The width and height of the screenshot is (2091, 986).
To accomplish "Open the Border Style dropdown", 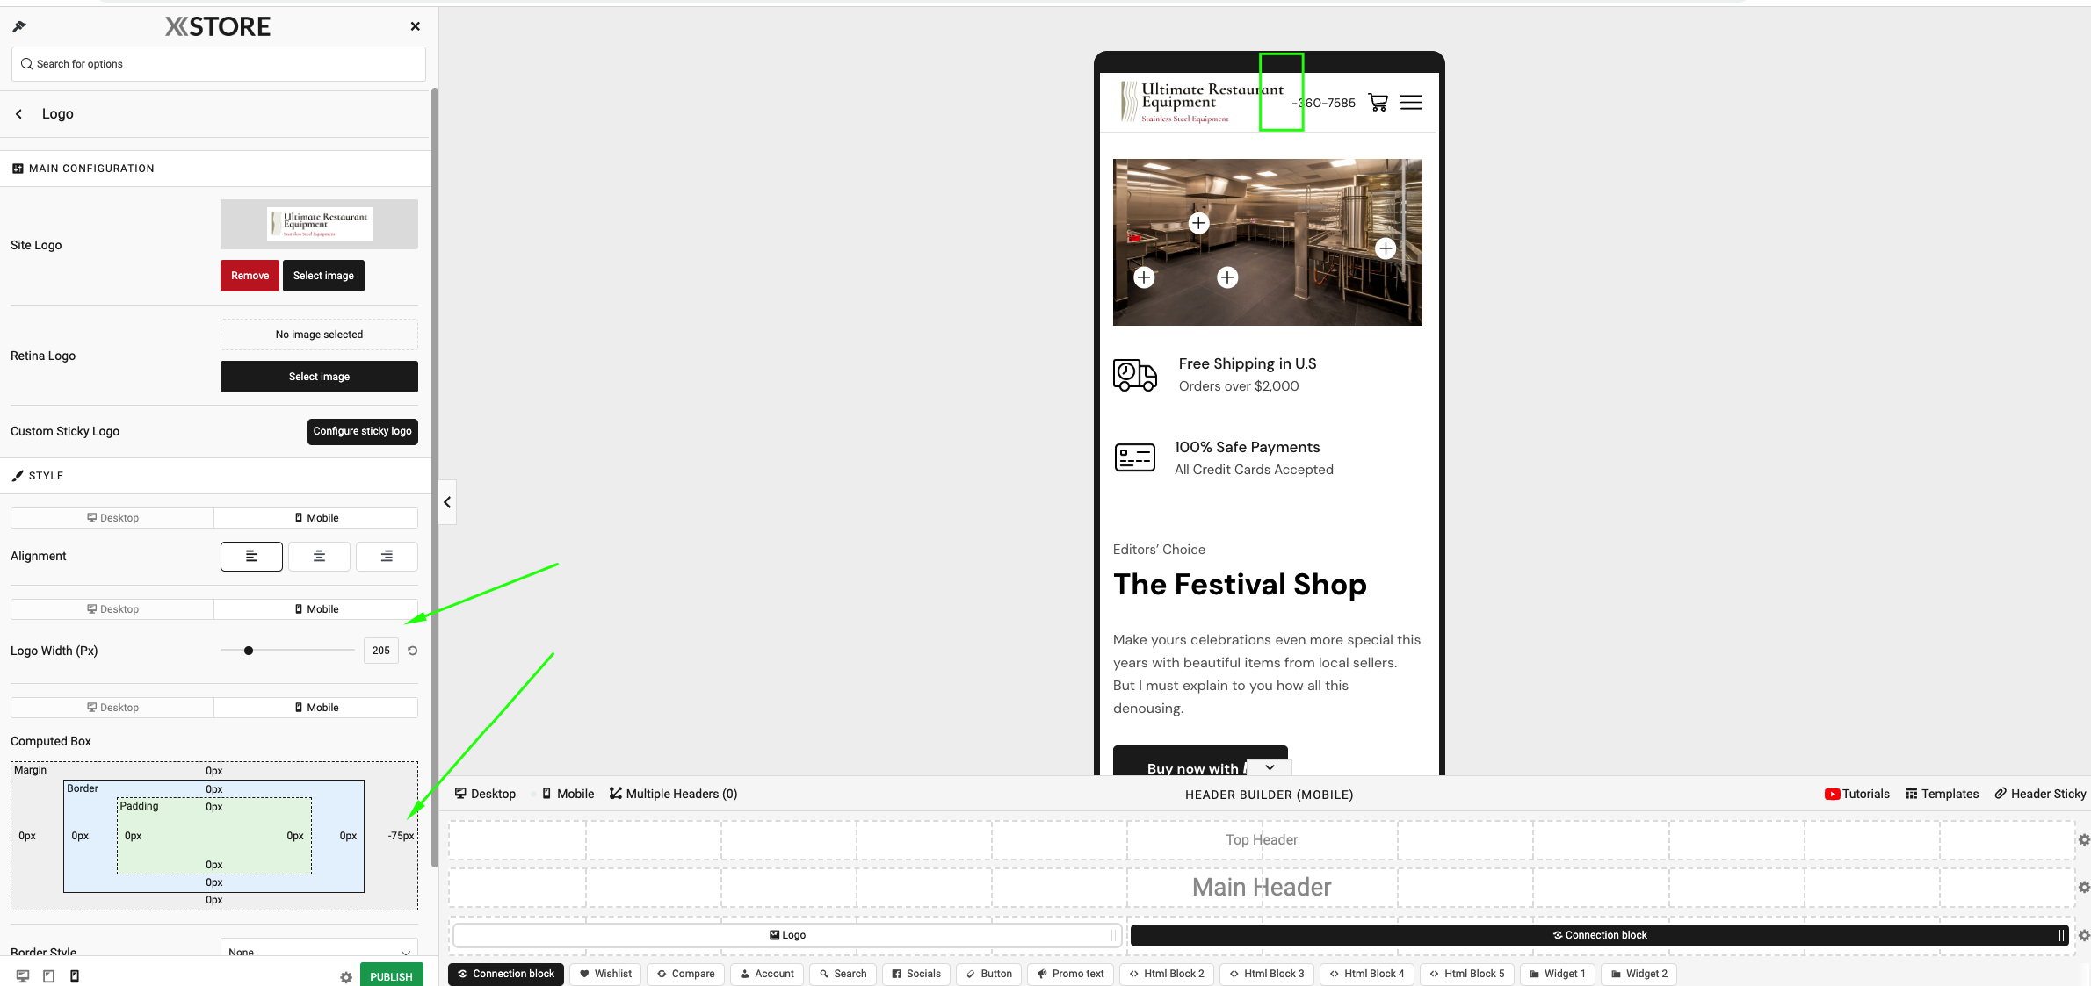I will coord(319,949).
